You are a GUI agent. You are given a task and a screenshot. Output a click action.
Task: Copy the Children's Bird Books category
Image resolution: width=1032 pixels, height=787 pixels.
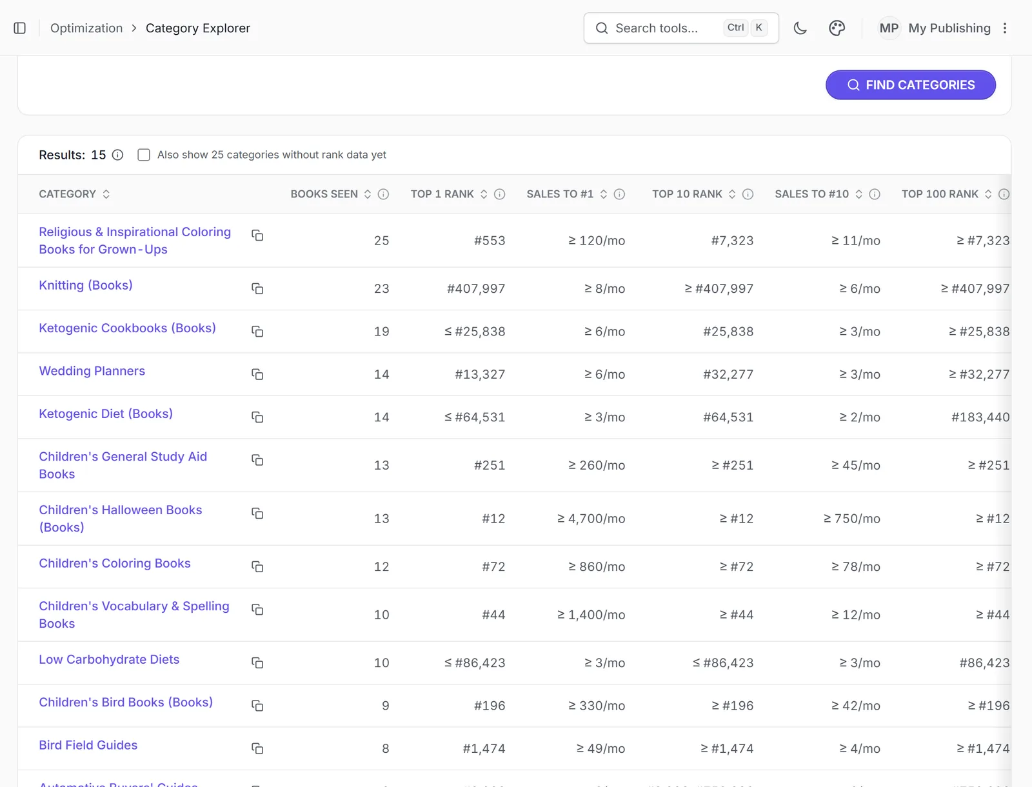257,706
